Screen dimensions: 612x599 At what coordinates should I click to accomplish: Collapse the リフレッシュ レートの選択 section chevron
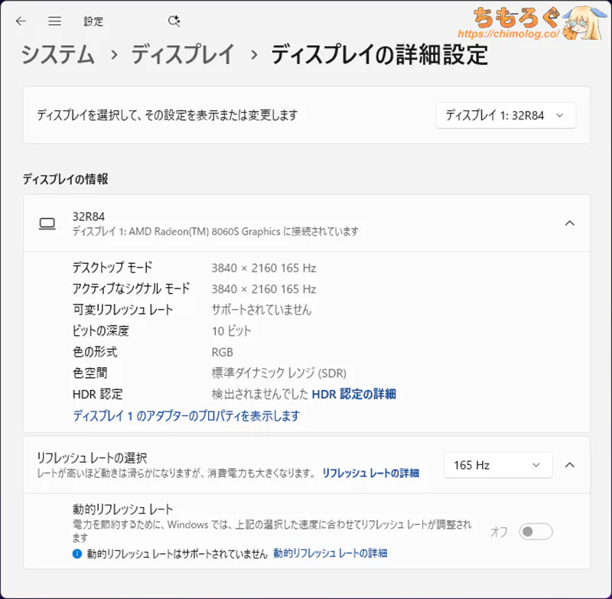pos(569,465)
